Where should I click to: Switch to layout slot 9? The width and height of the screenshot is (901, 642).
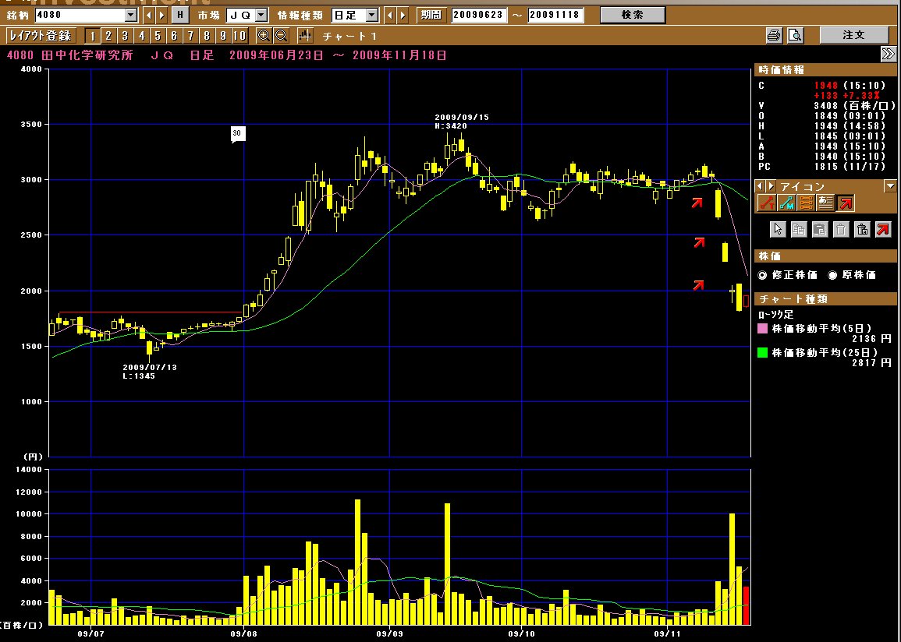[224, 36]
